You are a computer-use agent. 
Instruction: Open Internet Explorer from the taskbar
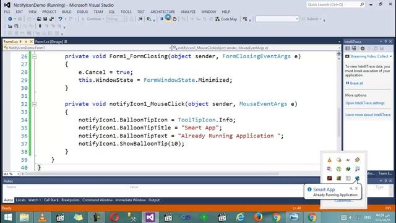pyautogui.click(x=240, y=217)
